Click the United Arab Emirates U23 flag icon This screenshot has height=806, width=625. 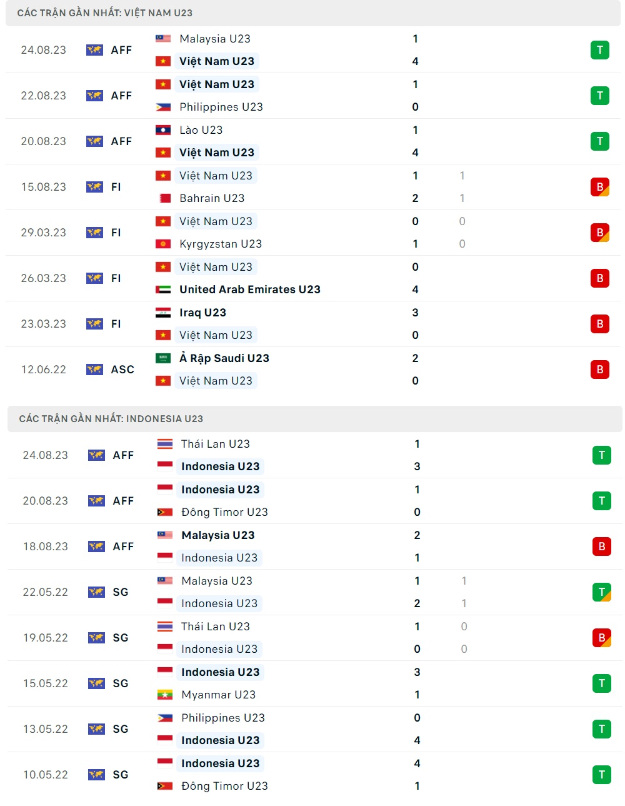click(x=164, y=290)
